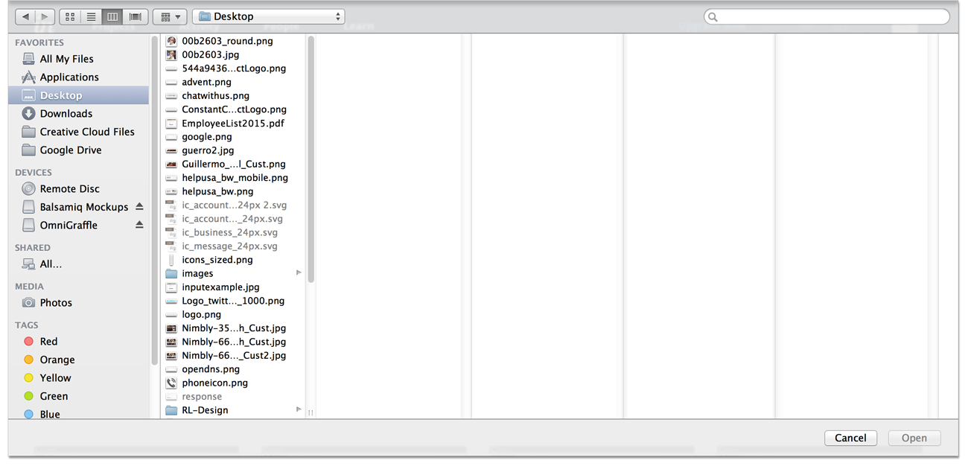Eject the OmniGraffle device
The width and height of the screenshot is (968, 466).
[139, 225]
